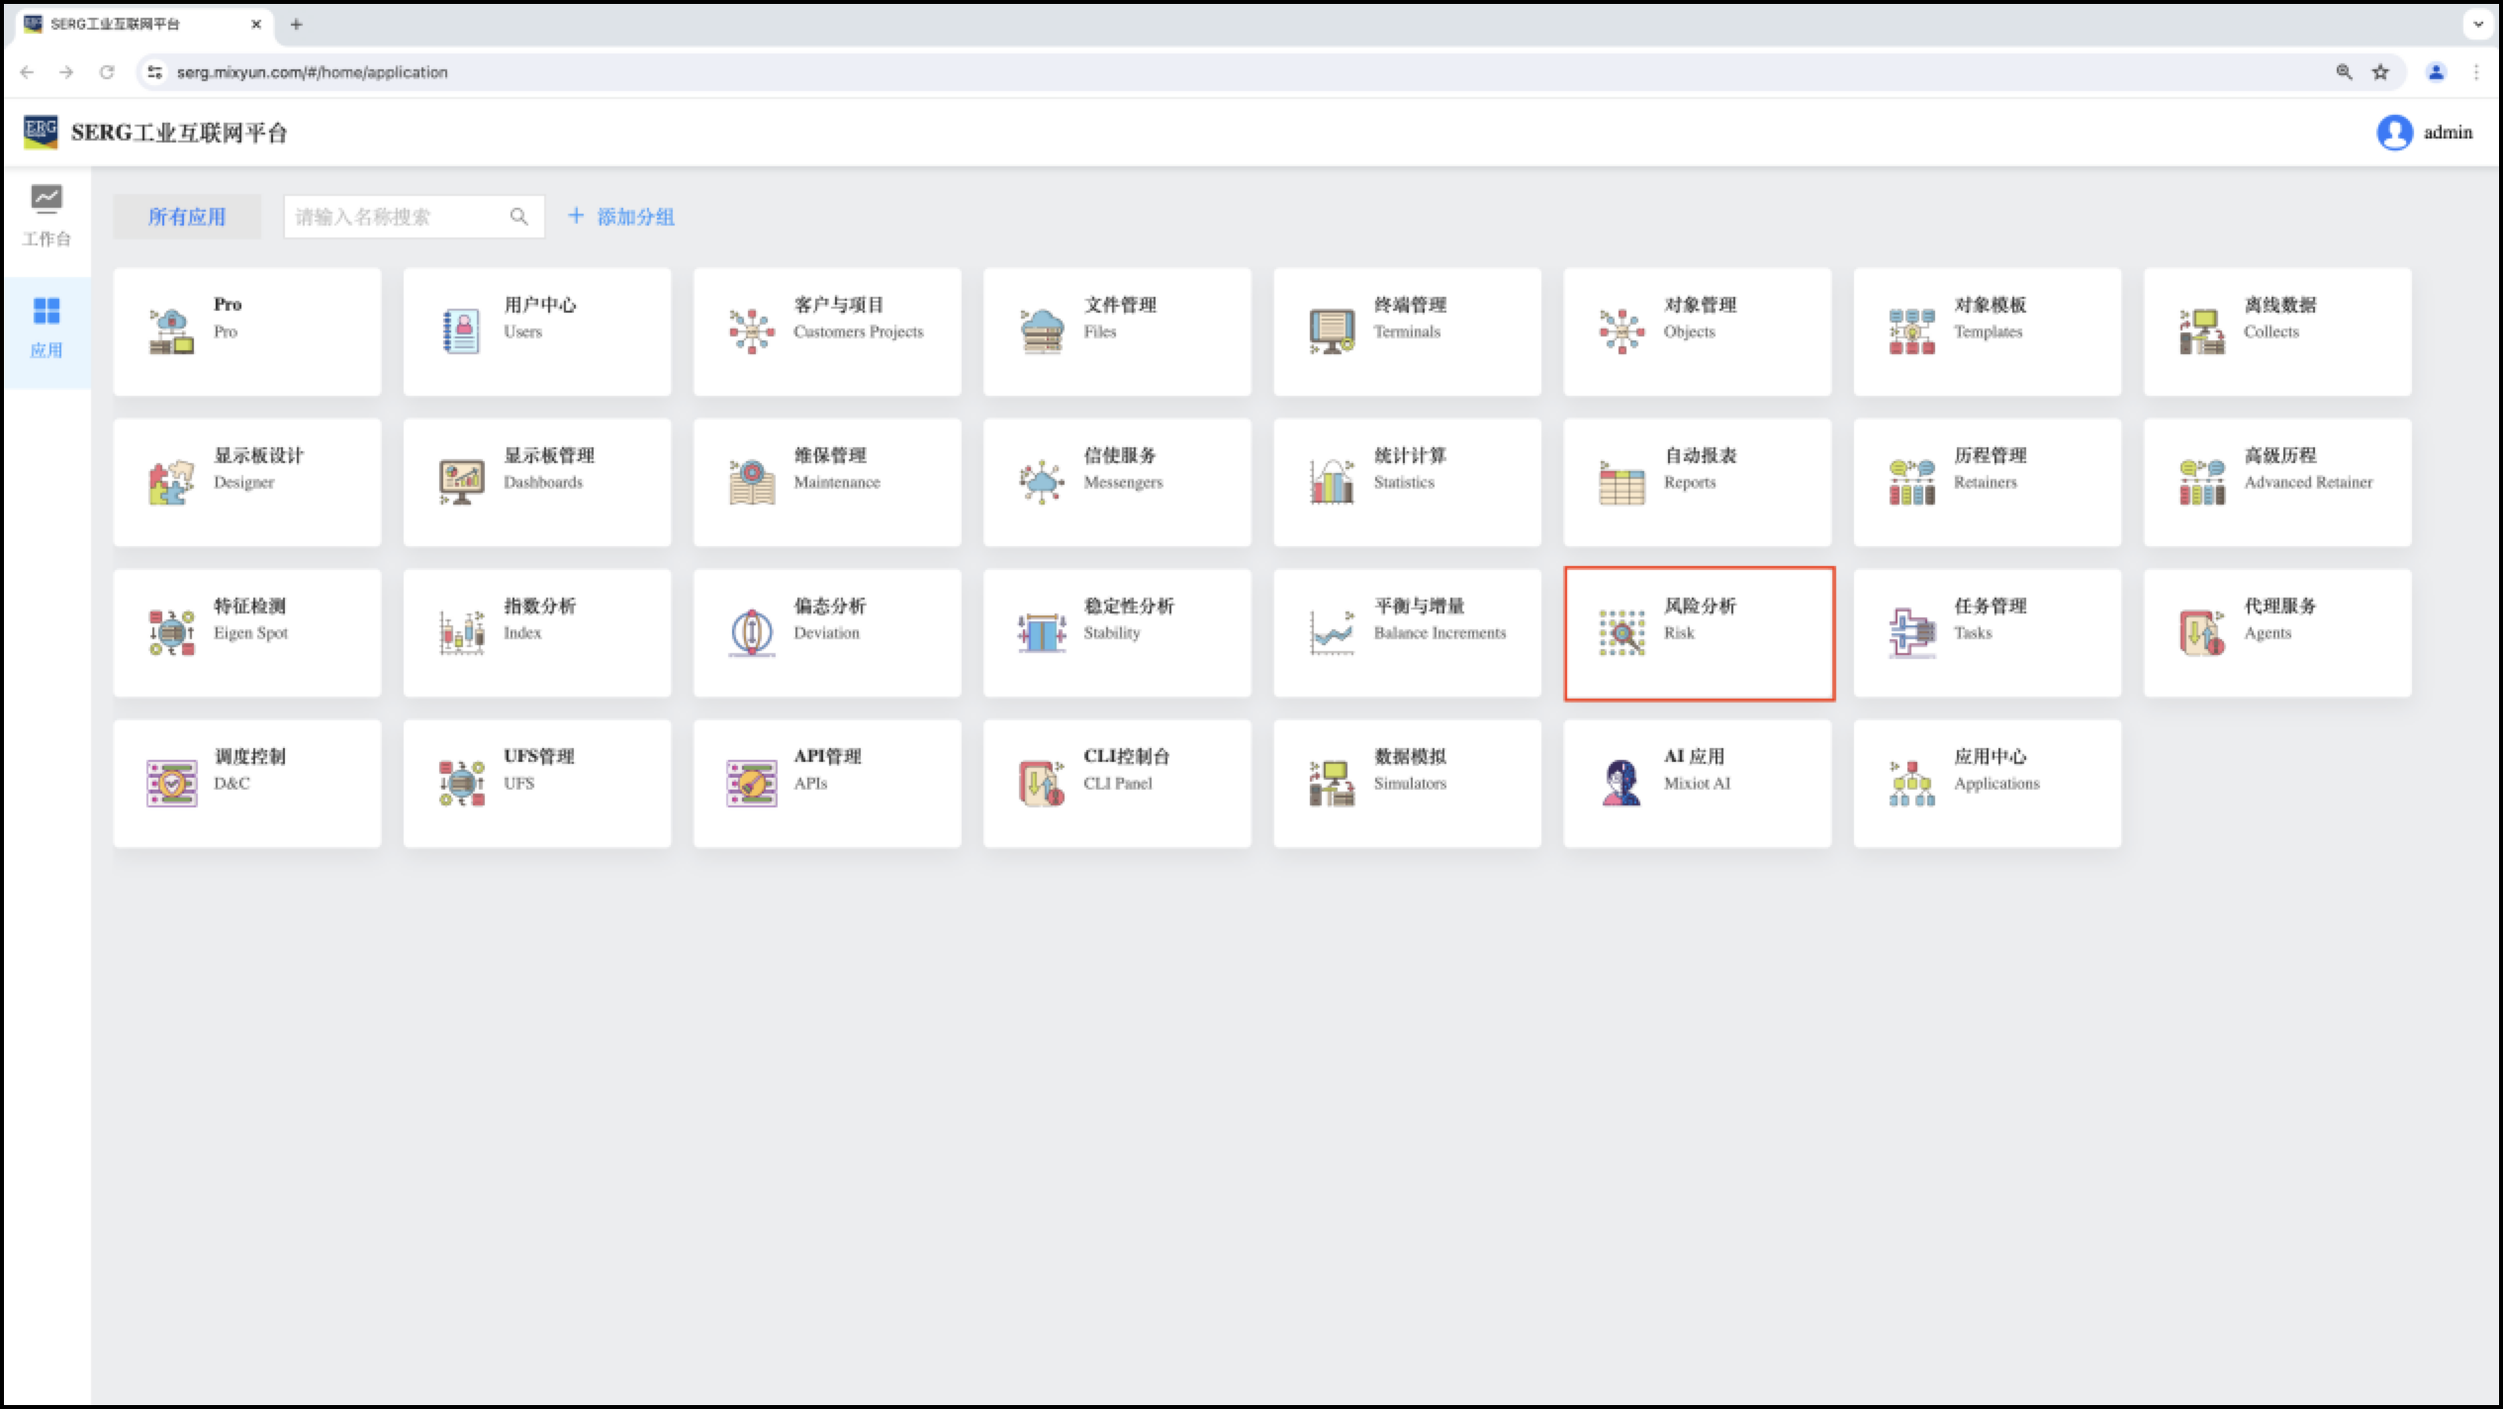Click the search magnifier icon

(x=518, y=217)
